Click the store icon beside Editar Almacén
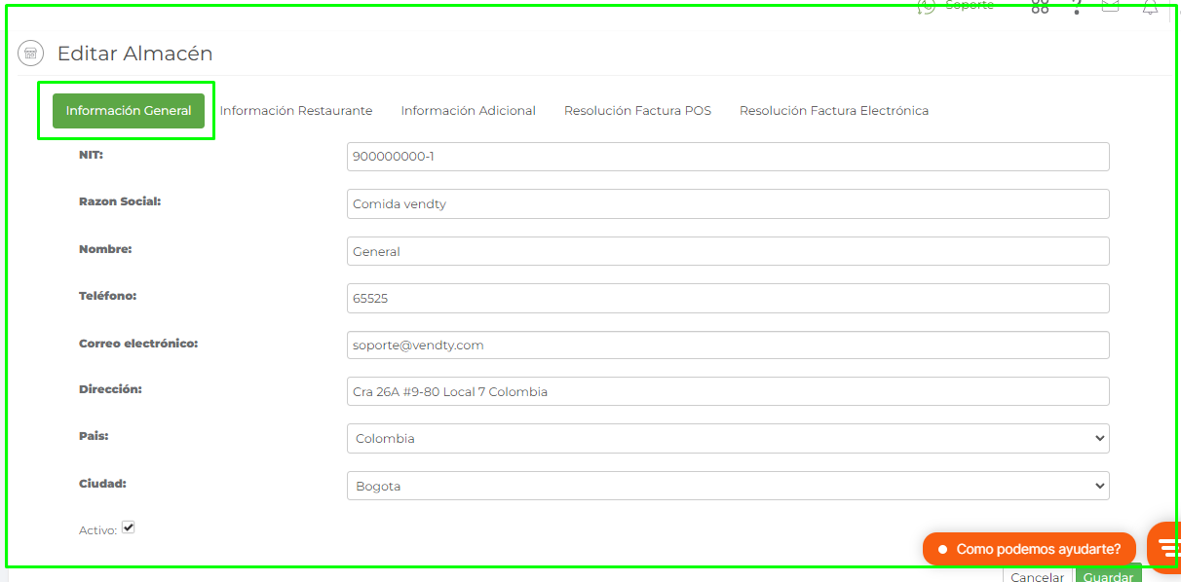This screenshot has height=582, width=1181. tap(30, 54)
